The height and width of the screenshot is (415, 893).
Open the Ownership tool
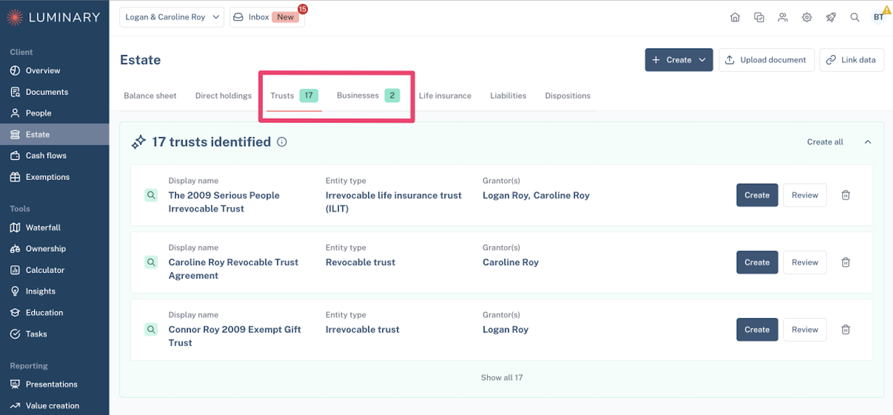pos(55,249)
